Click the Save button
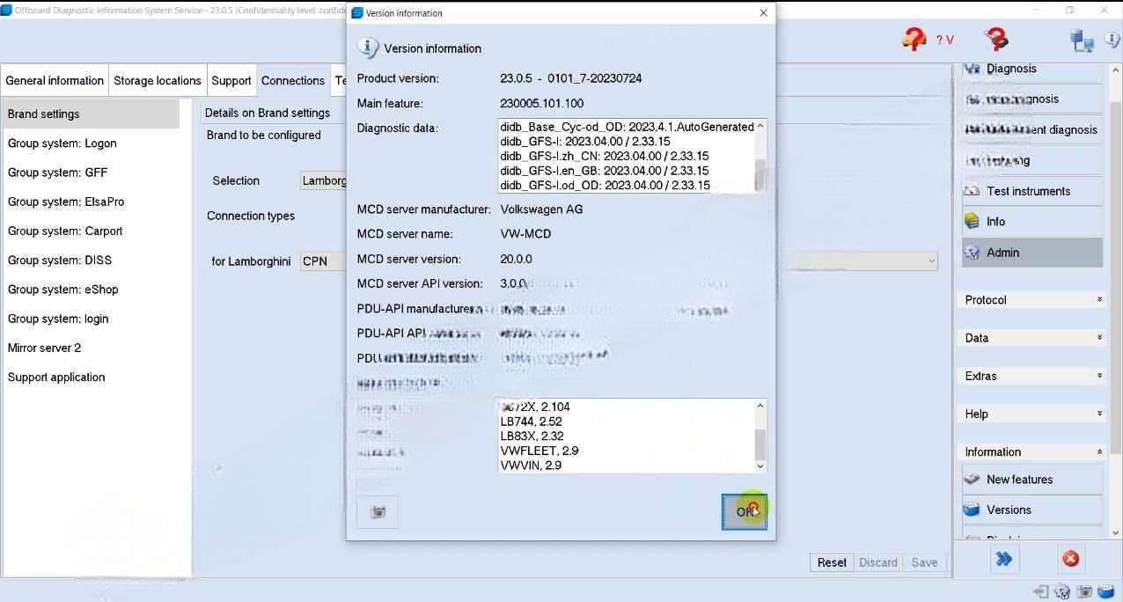Screen dimensions: 1123x602 [x=924, y=562]
